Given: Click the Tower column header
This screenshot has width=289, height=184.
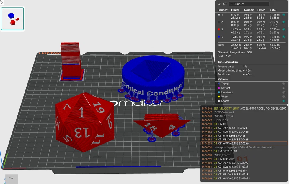Looking at the screenshot, I should (261, 10).
